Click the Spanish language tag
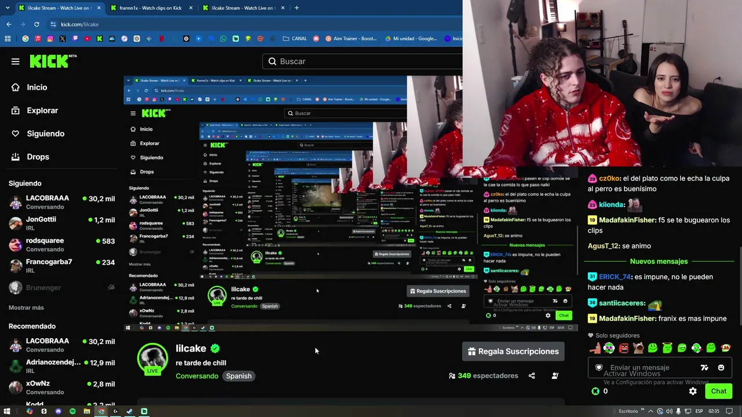This screenshot has width=742, height=417. click(x=239, y=376)
